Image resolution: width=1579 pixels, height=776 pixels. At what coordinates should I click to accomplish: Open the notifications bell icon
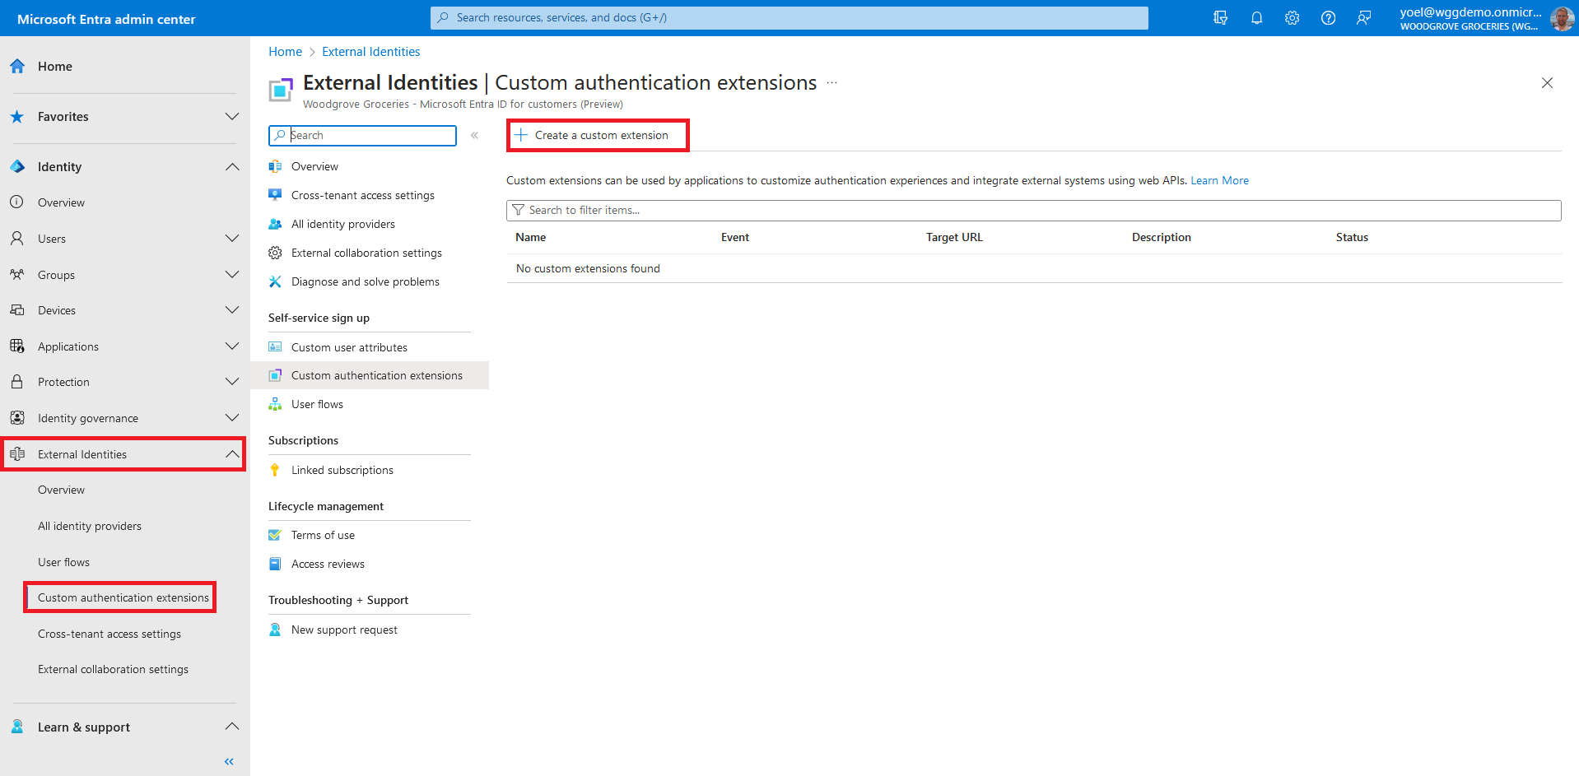tap(1256, 18)
